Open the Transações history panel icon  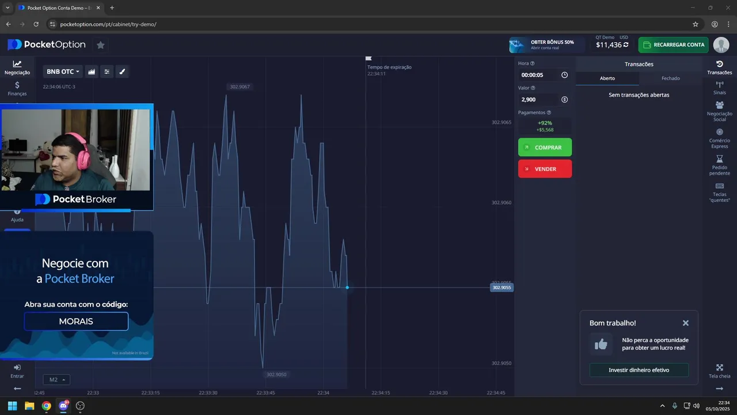pyautogui.click(x=719, y=67)
